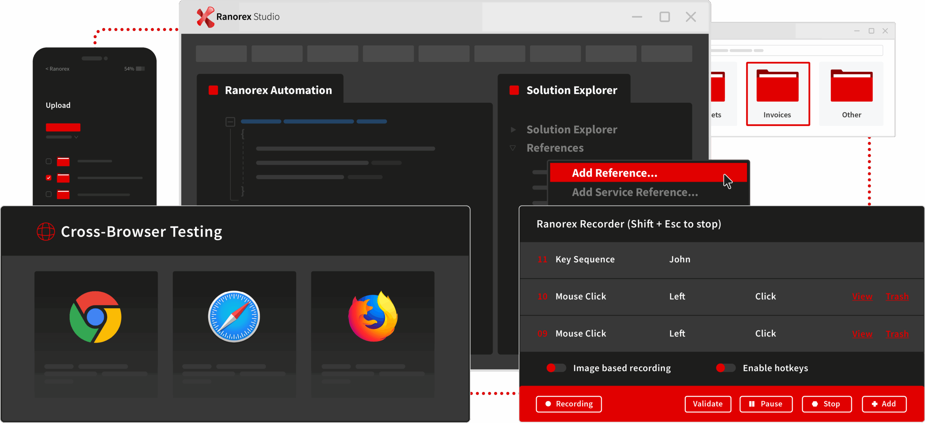Click the Validate button

pos(708,404)
